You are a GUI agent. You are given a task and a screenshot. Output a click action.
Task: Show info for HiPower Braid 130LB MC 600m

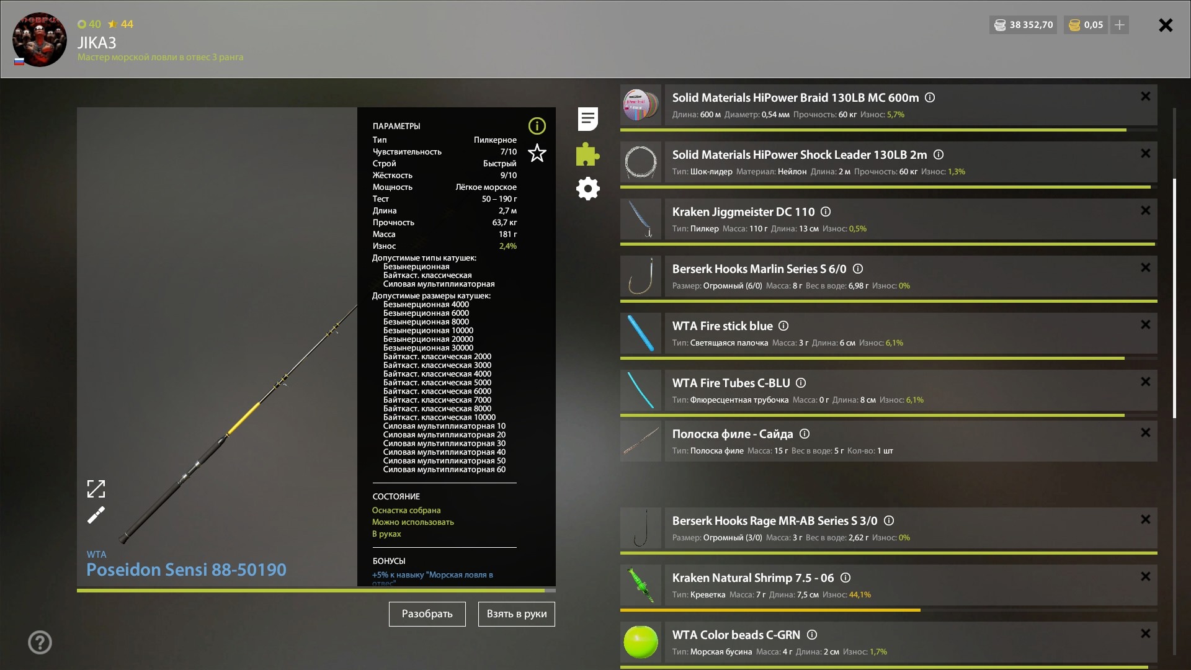coord(930,97)
